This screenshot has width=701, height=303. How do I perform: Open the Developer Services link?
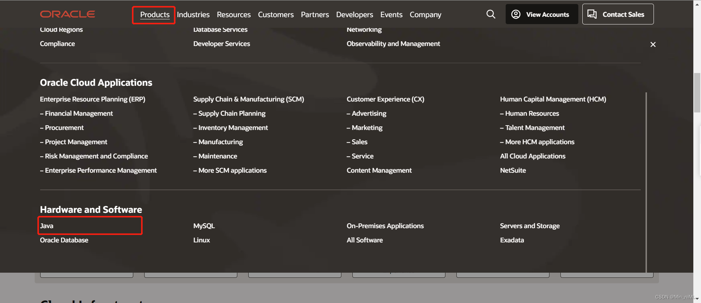click(222, 44)
